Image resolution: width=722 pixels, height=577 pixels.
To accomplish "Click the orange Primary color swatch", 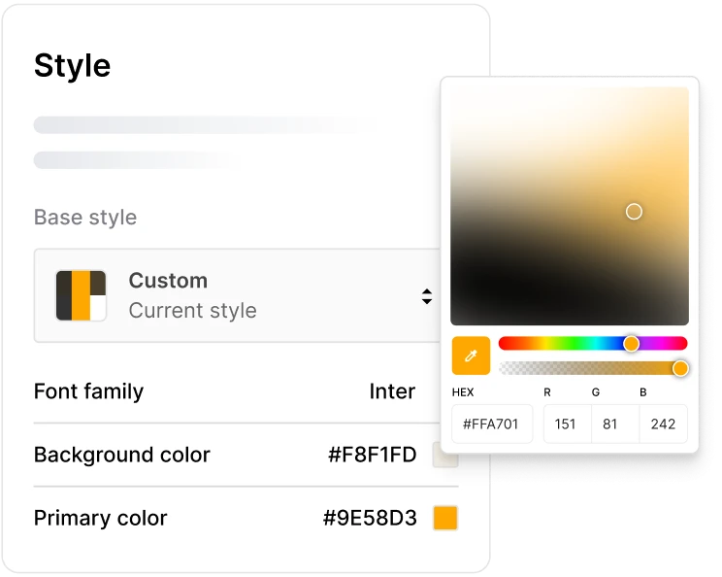I will [444, 518].
